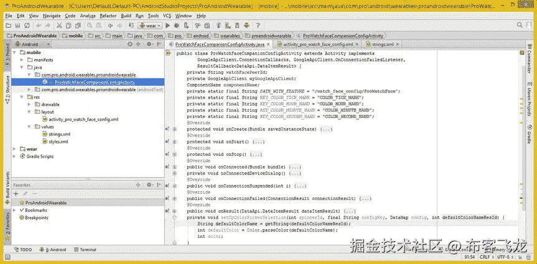537x264 pixels.
Task: Open the File menu
Action: [x=9, y=16]
